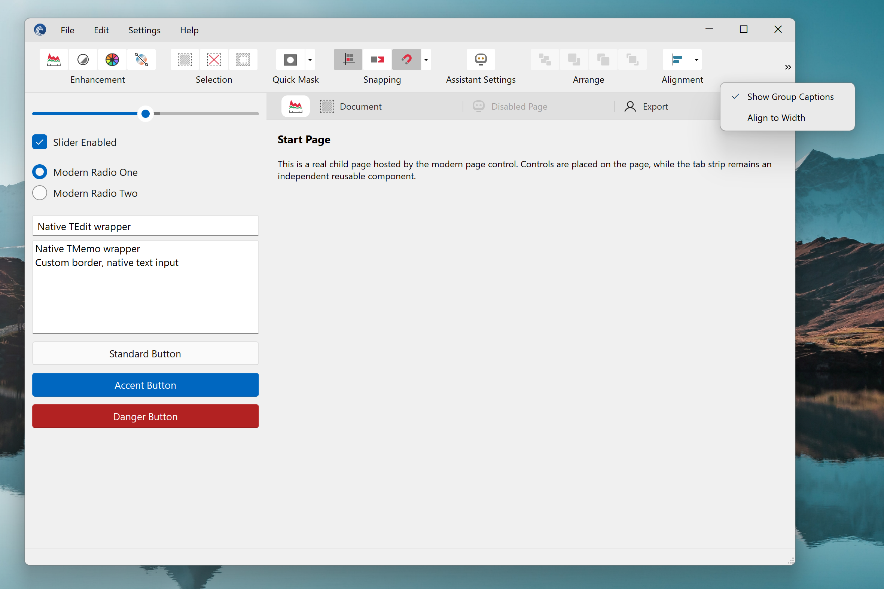The height and width of the screenshot is (589, 884).
Task: Click the Assistant Settings group caption
Action: coord(481,80)
